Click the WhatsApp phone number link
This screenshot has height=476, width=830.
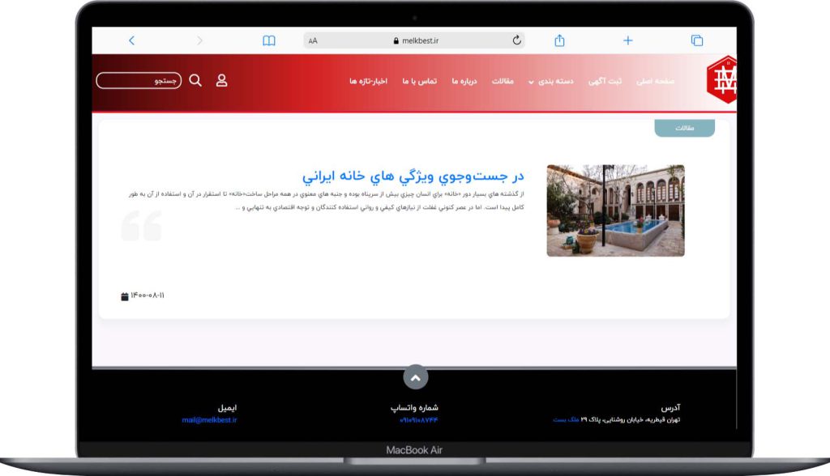click(418, 420)
